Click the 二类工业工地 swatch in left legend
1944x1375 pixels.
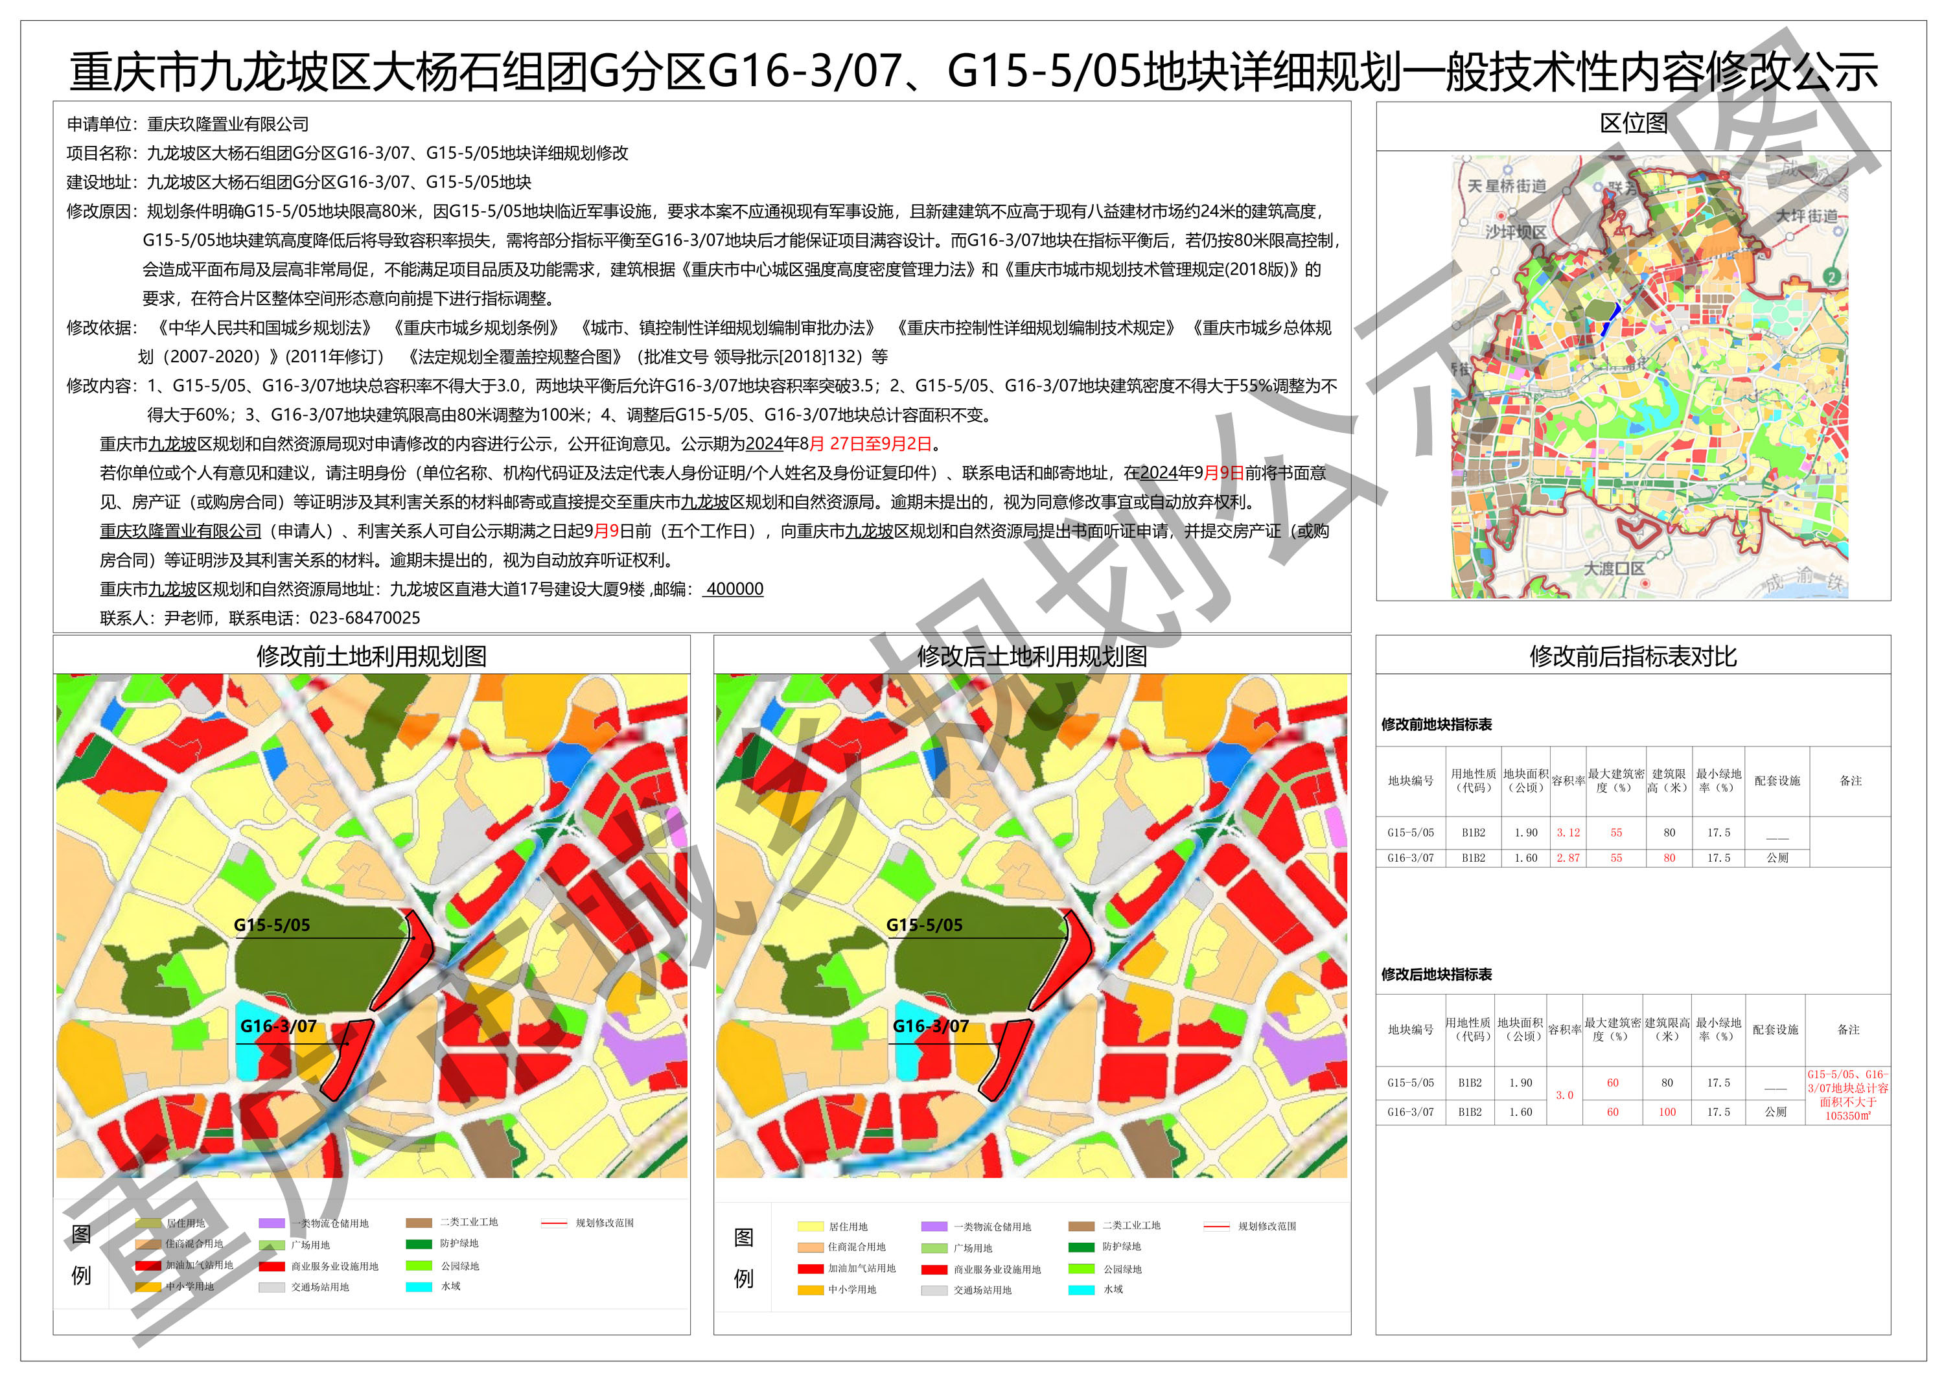[x=419, y=1223]
